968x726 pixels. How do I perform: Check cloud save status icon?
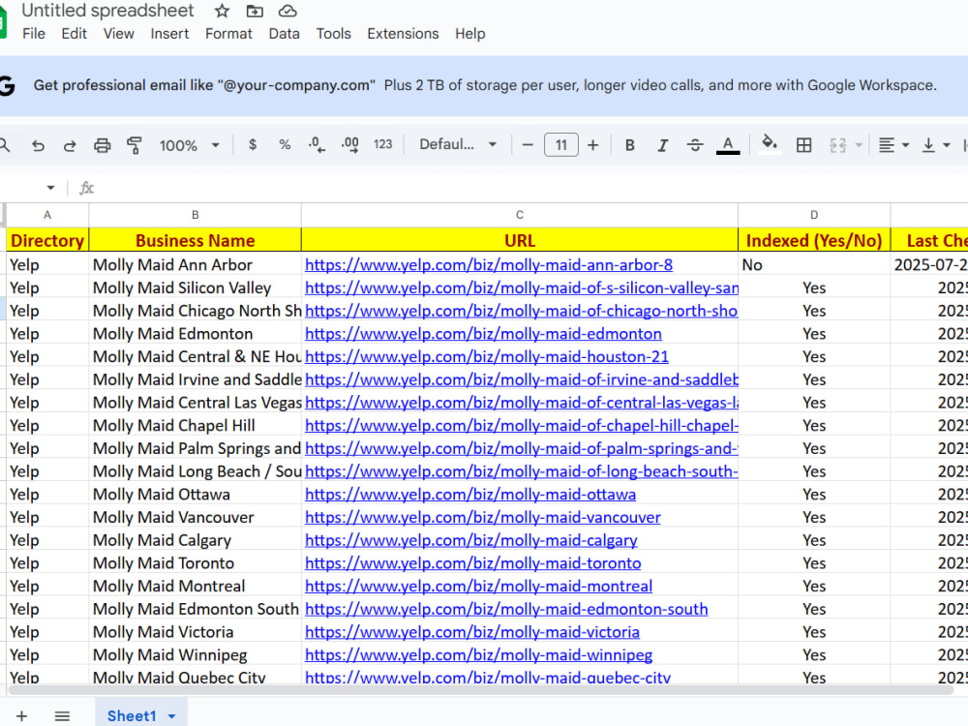[287, 11]
